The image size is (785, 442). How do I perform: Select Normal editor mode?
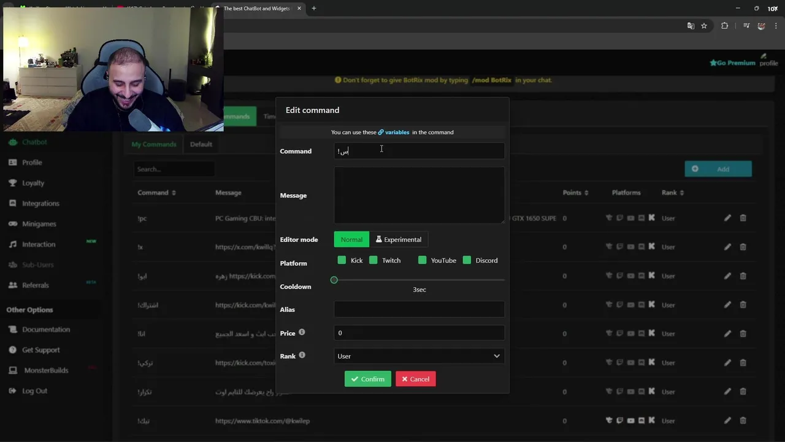(x=351, y=239)
